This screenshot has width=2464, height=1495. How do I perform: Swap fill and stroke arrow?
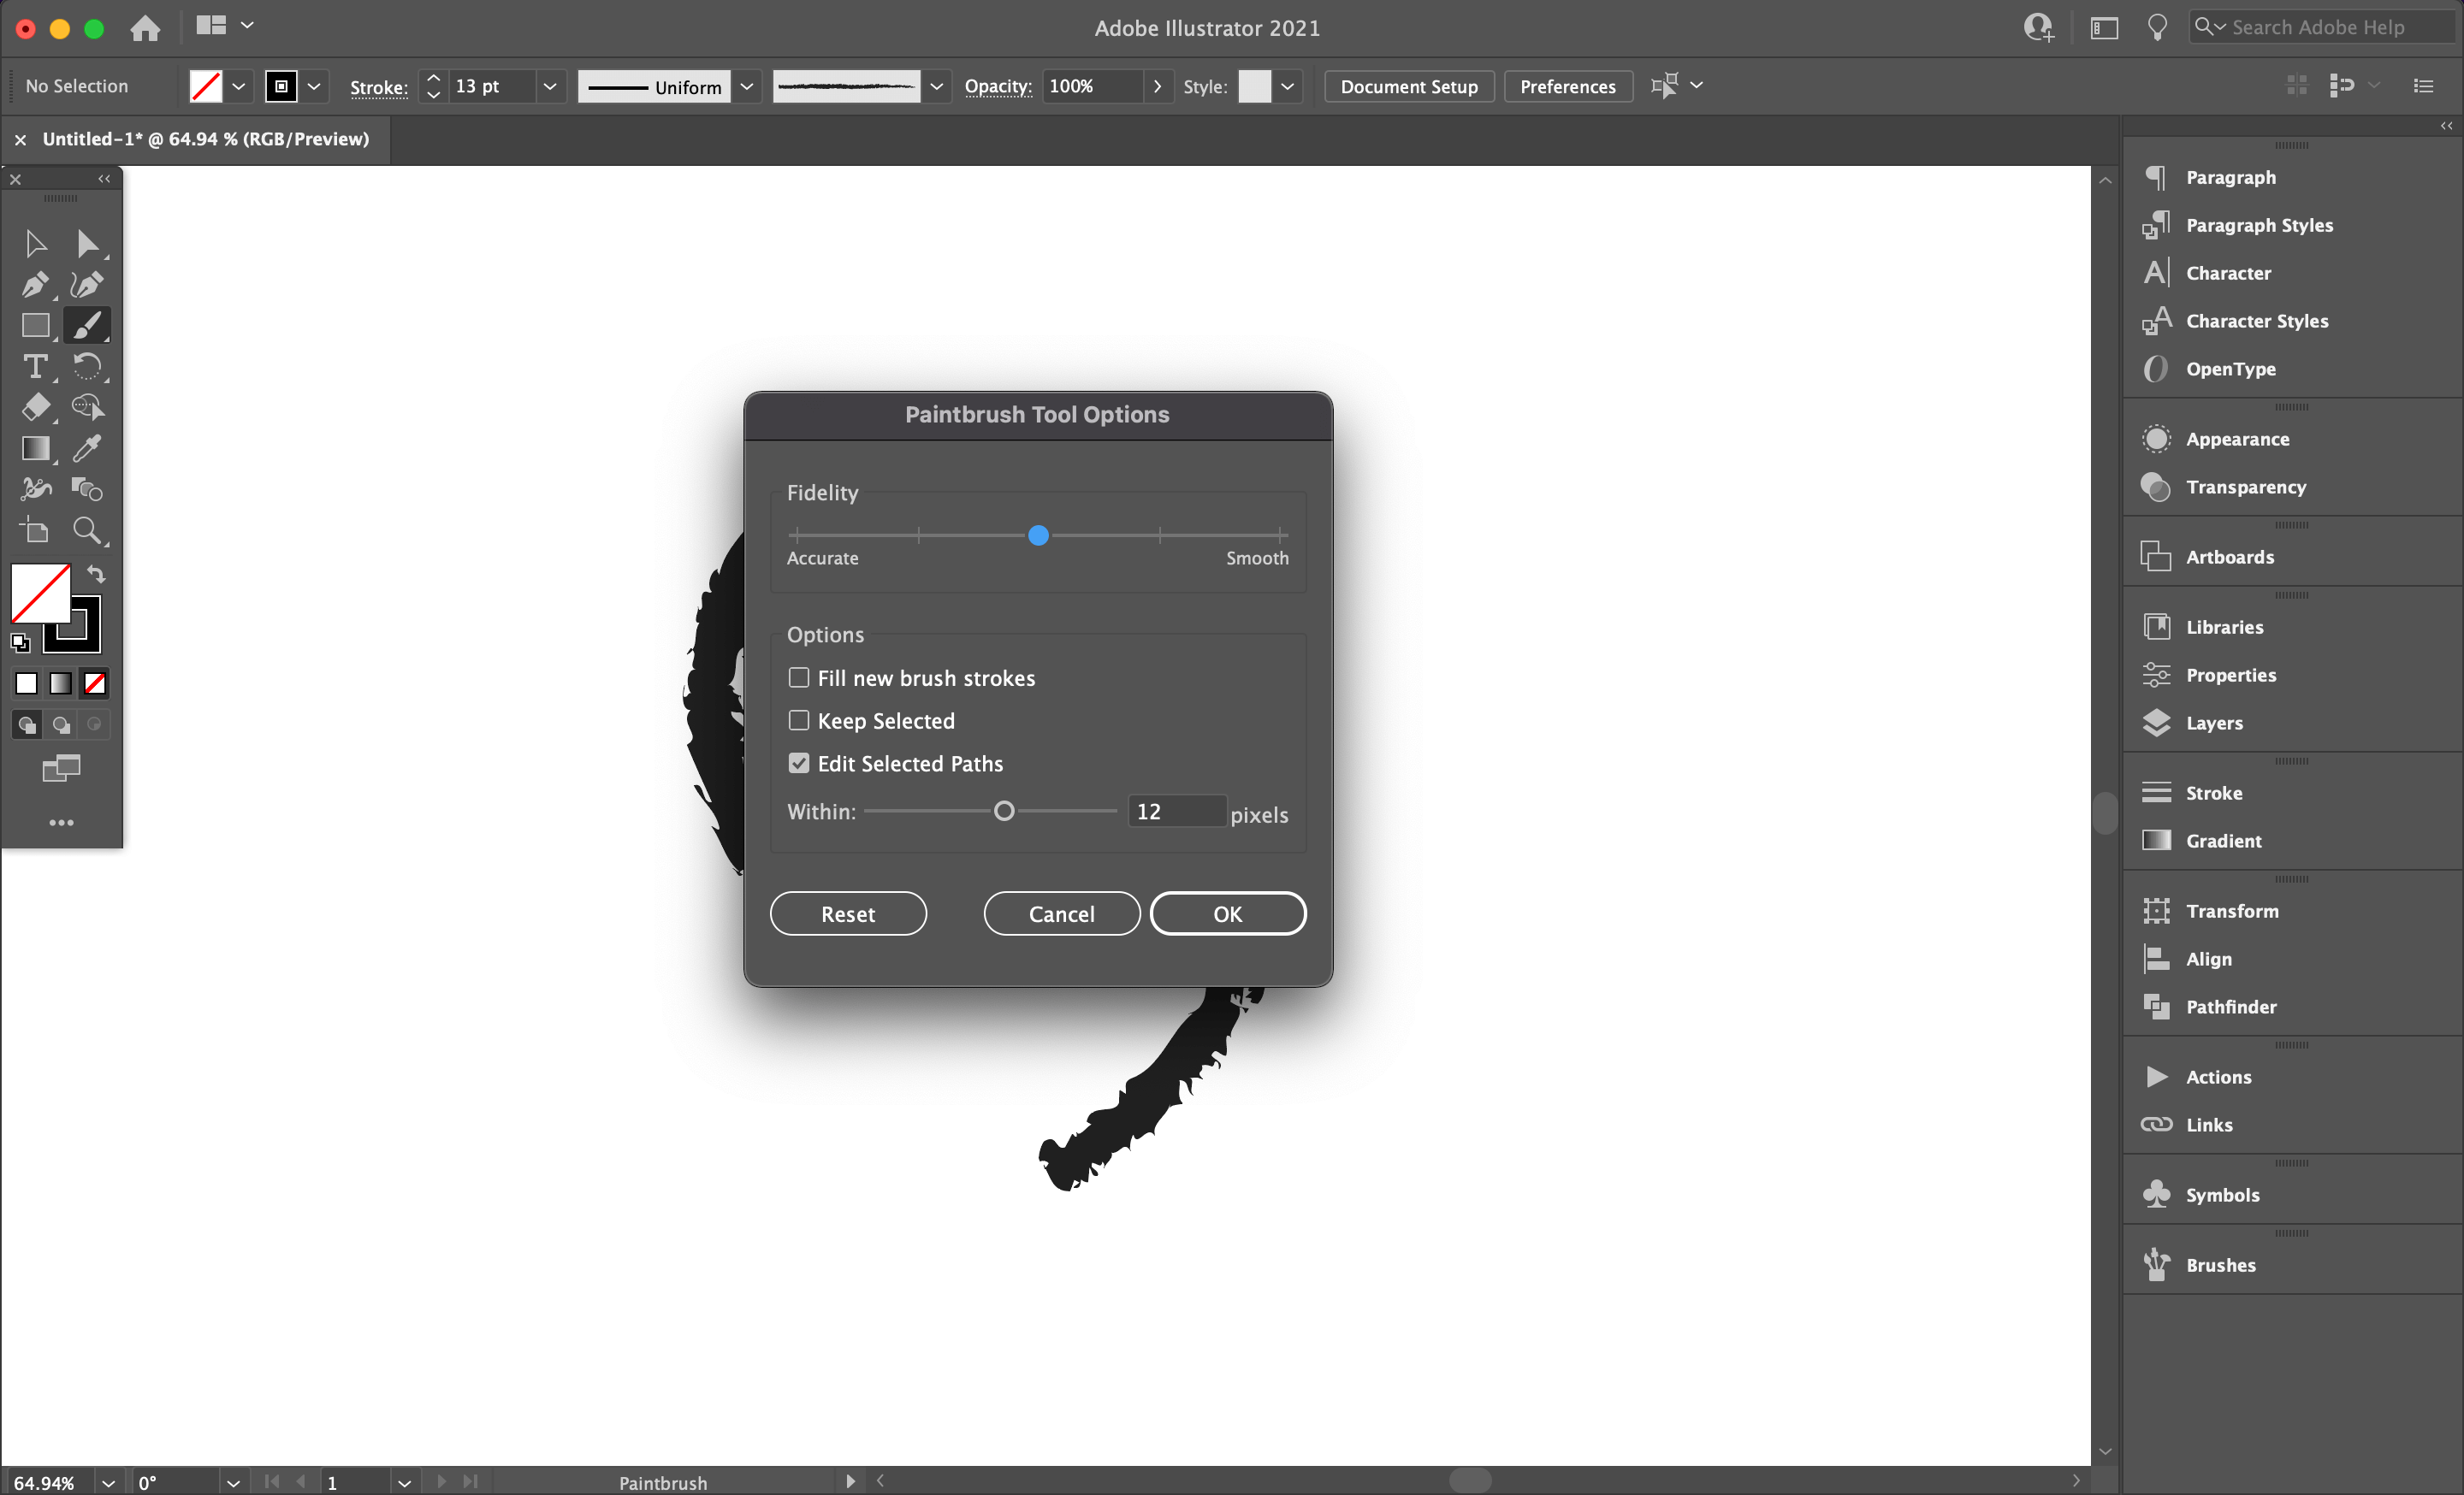coord(96,574)
